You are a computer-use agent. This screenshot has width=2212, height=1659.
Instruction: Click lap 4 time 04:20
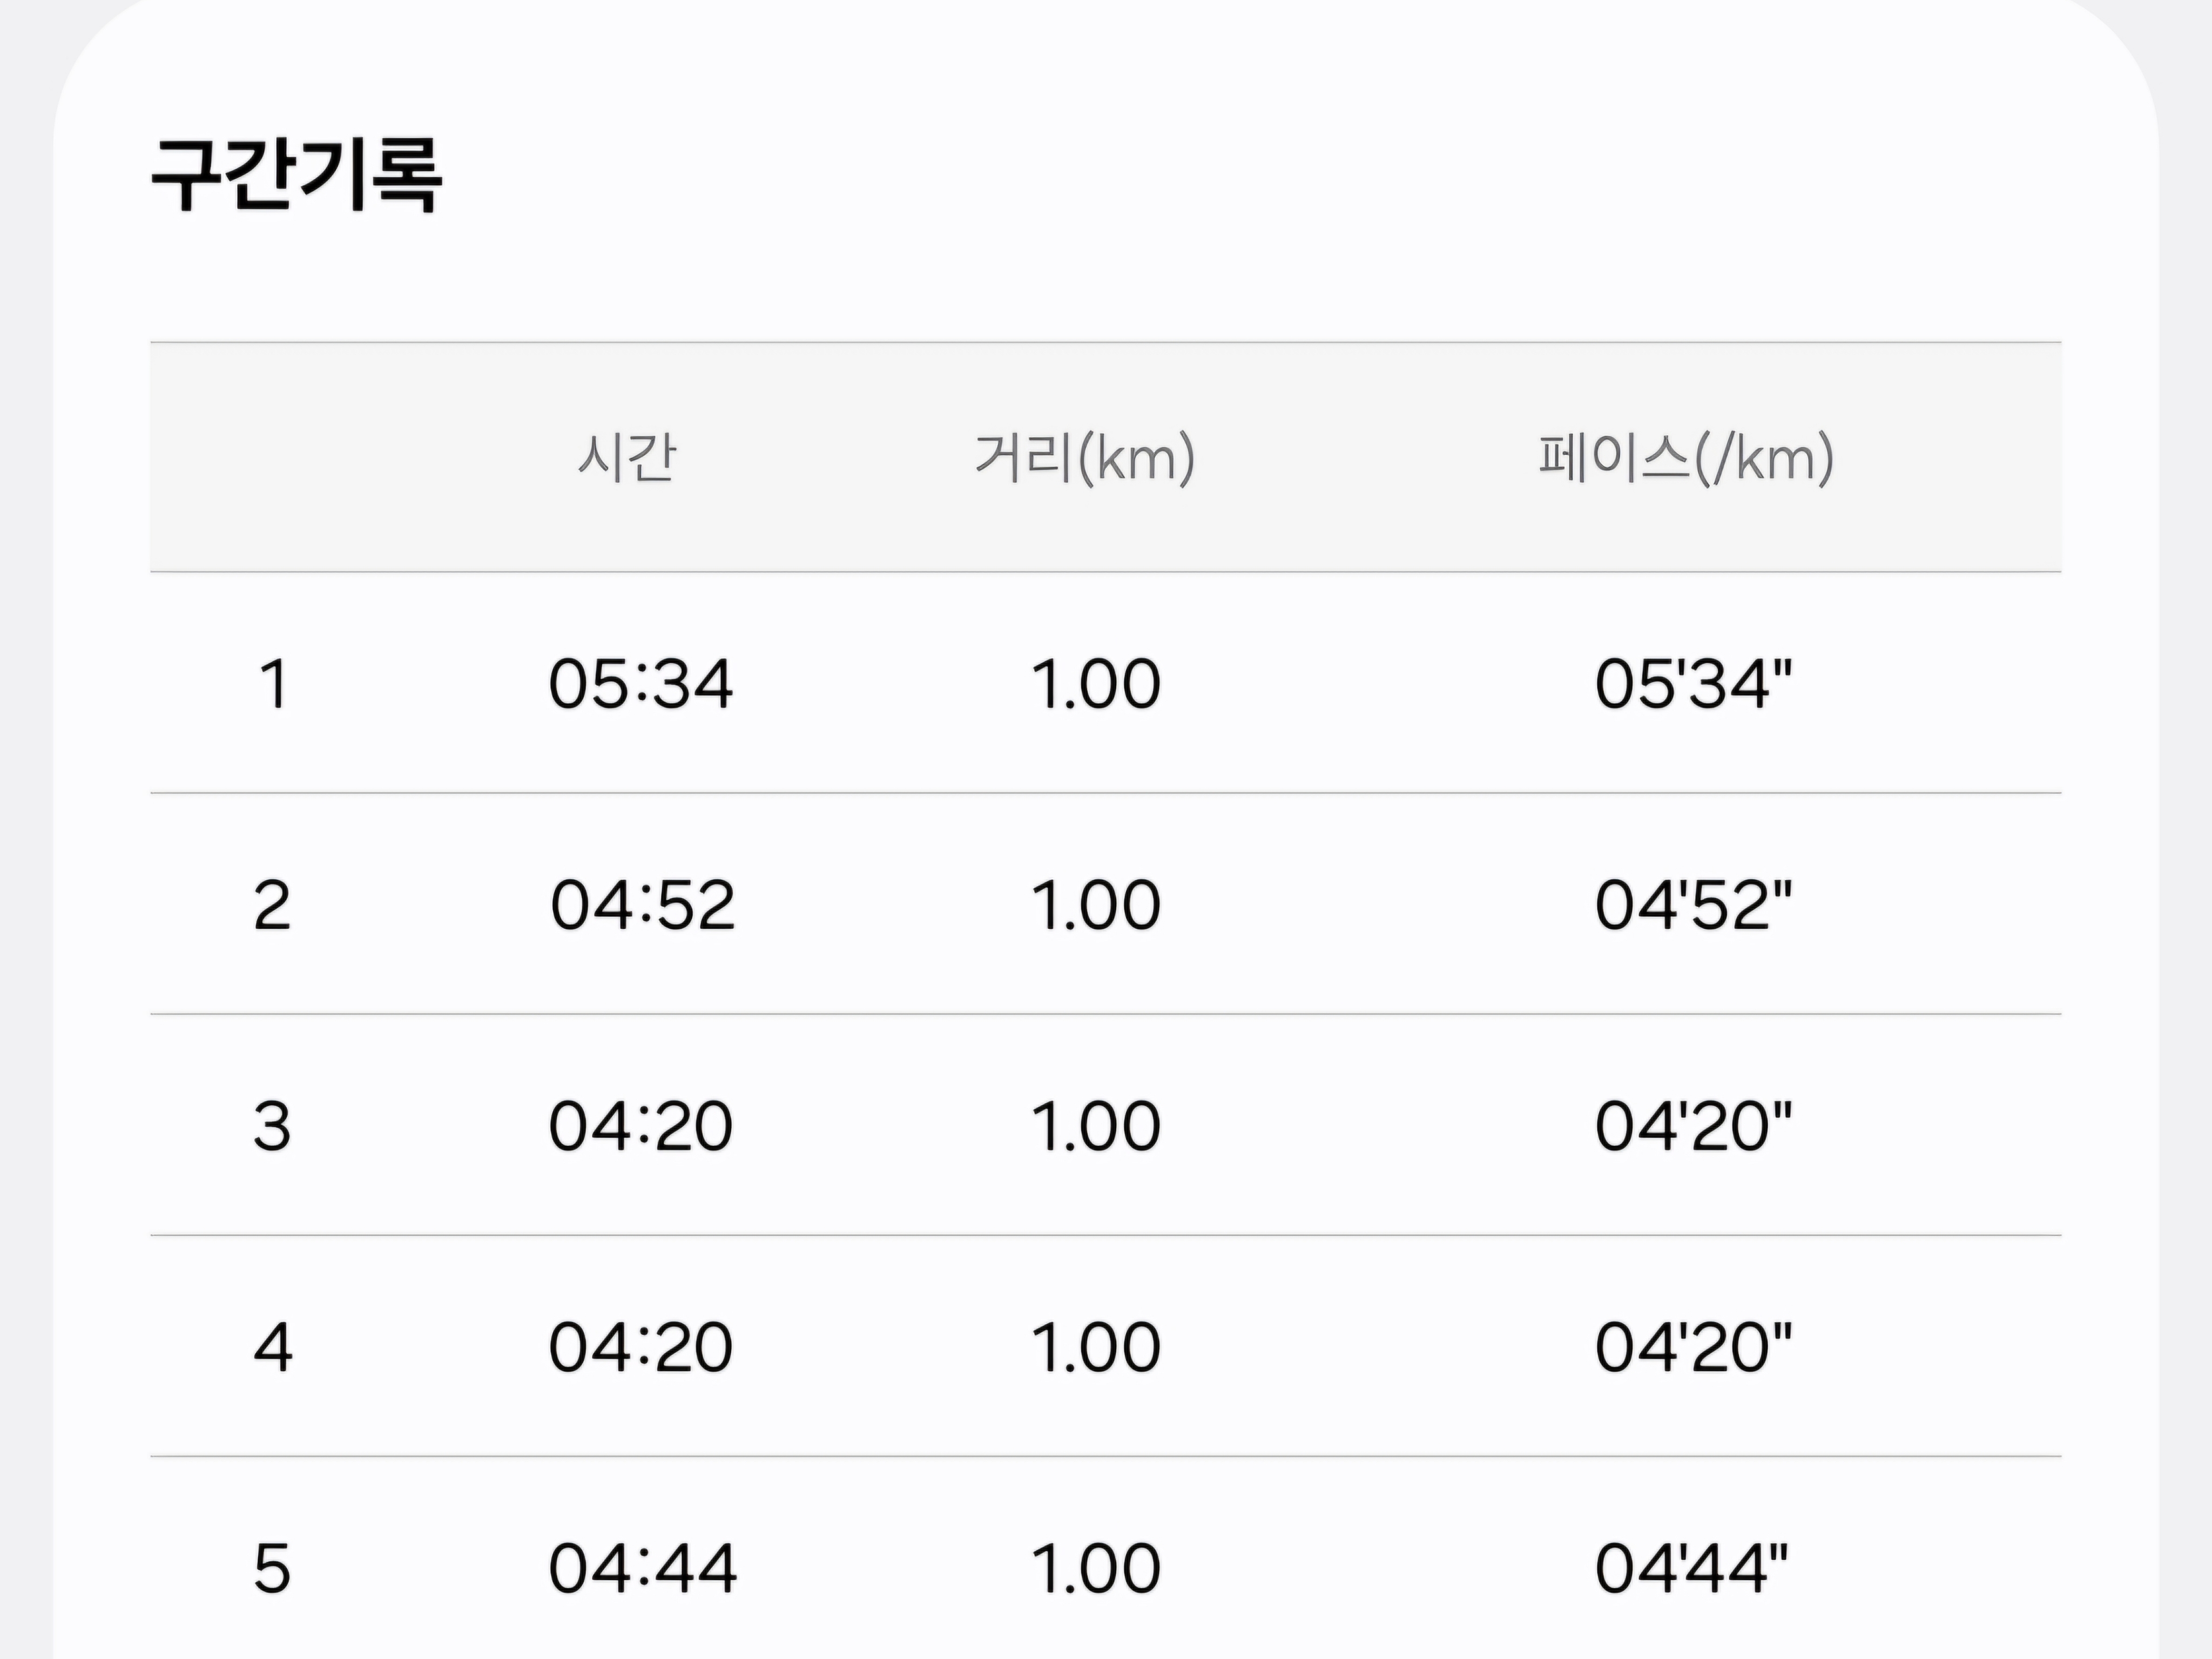[x=641, y=1347]
